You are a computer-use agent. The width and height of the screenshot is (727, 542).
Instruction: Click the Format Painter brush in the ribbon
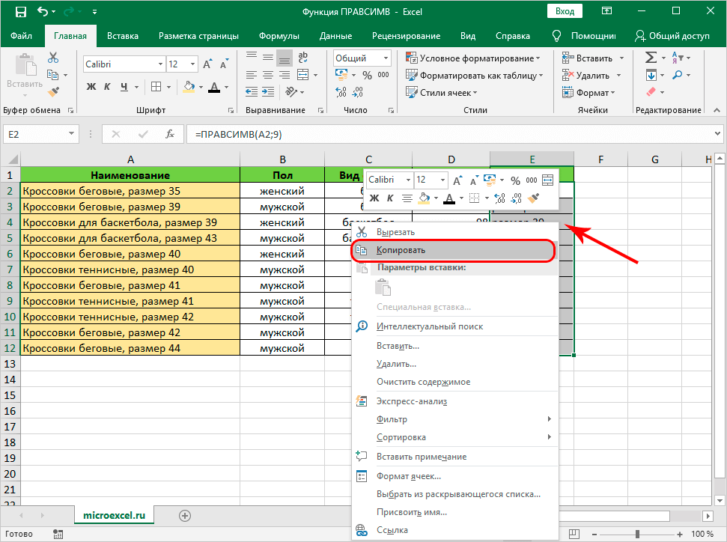(x=53, y=92)
